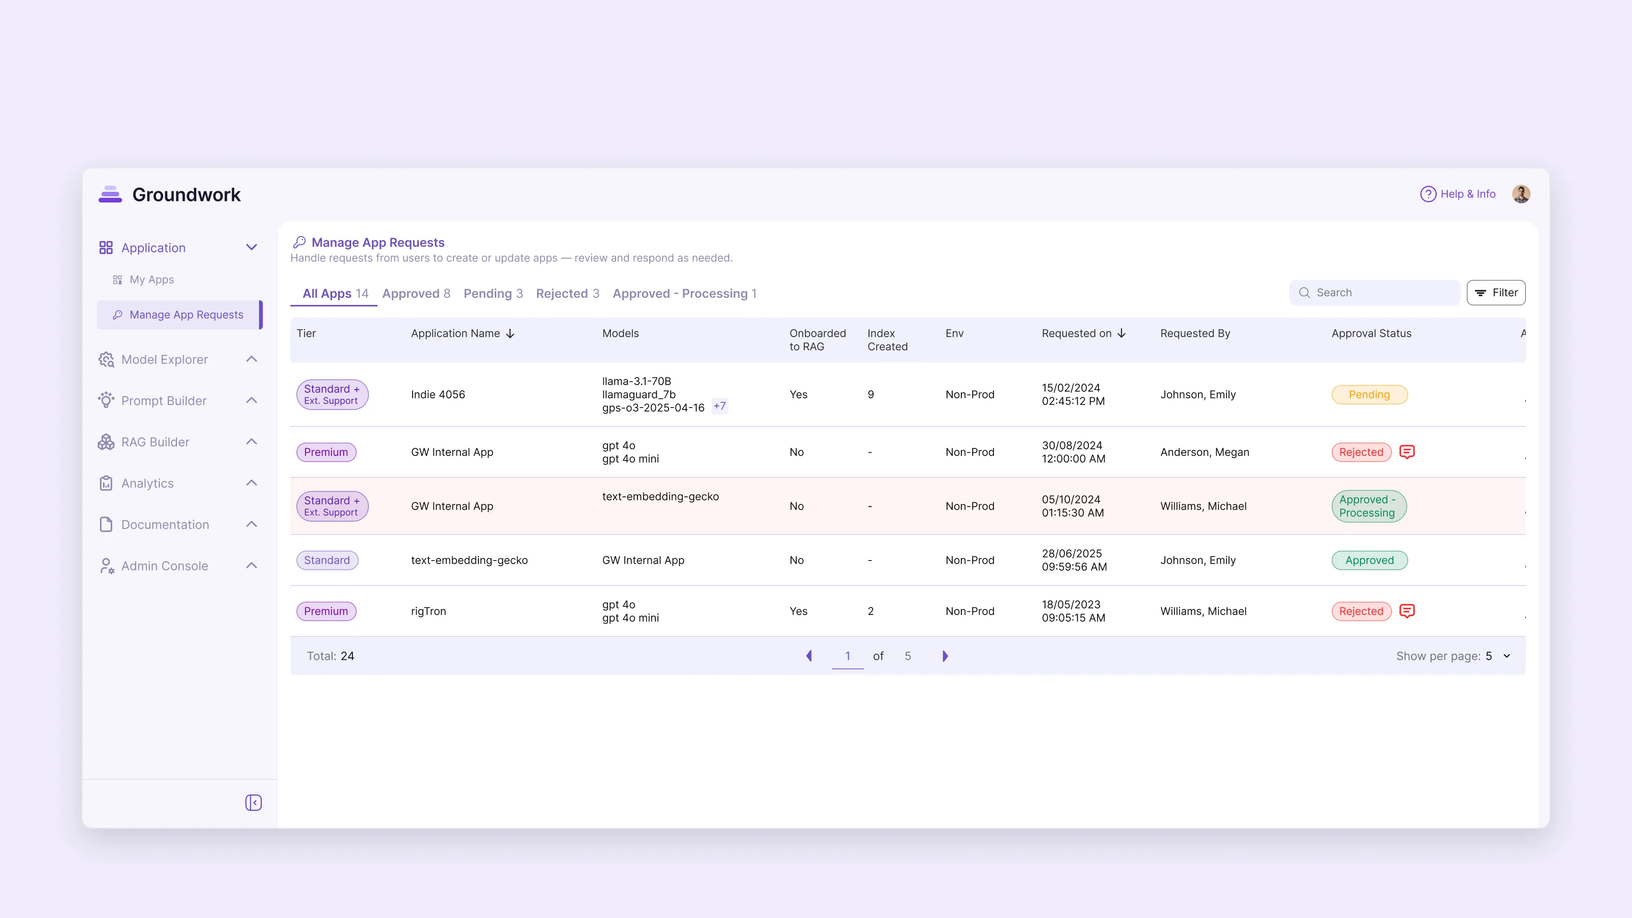The width and height of the screenshot is (1632, 918).
Task: Sort by Application Name arrow
Action: click(x=510, y=334)
